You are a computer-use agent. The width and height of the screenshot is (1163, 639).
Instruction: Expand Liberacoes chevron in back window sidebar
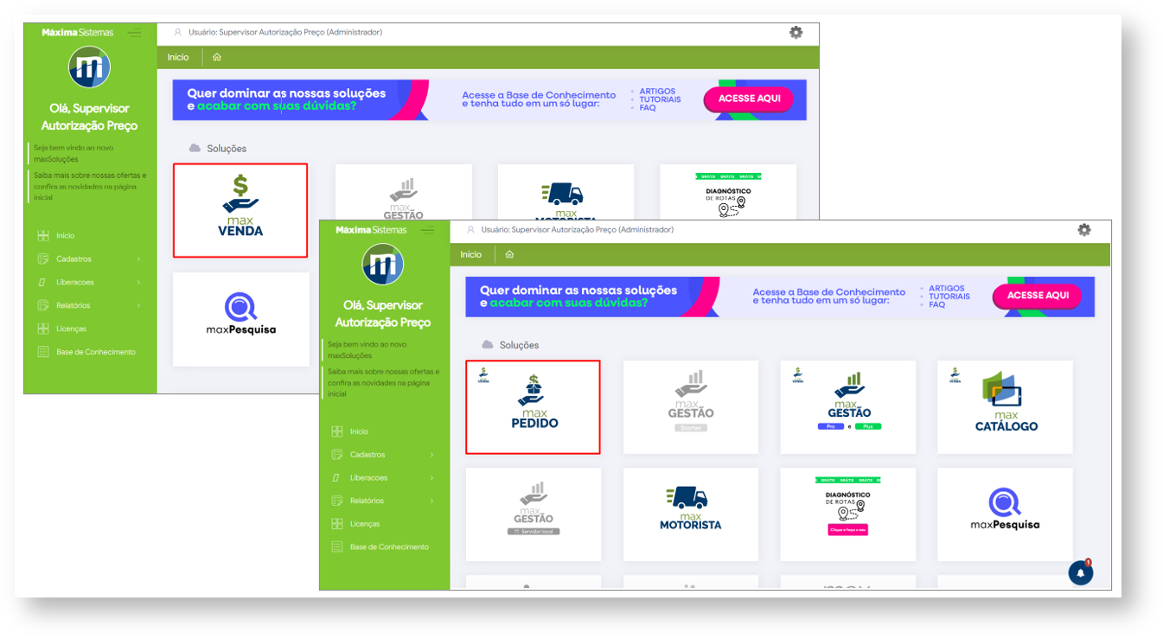tap(138, 282)
